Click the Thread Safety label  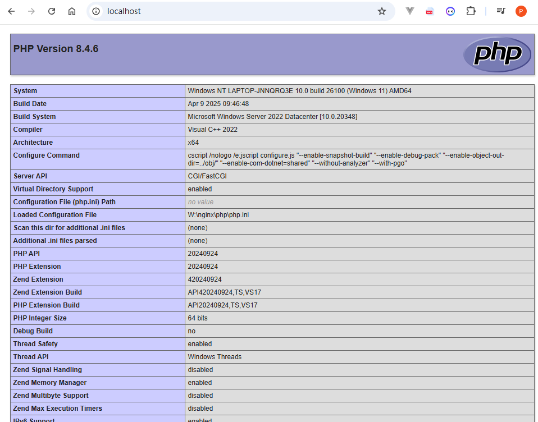[35, 344]
